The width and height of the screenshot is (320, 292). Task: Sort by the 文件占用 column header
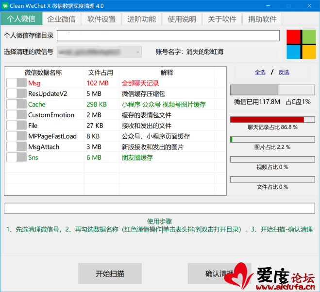(x=101, y=73)
